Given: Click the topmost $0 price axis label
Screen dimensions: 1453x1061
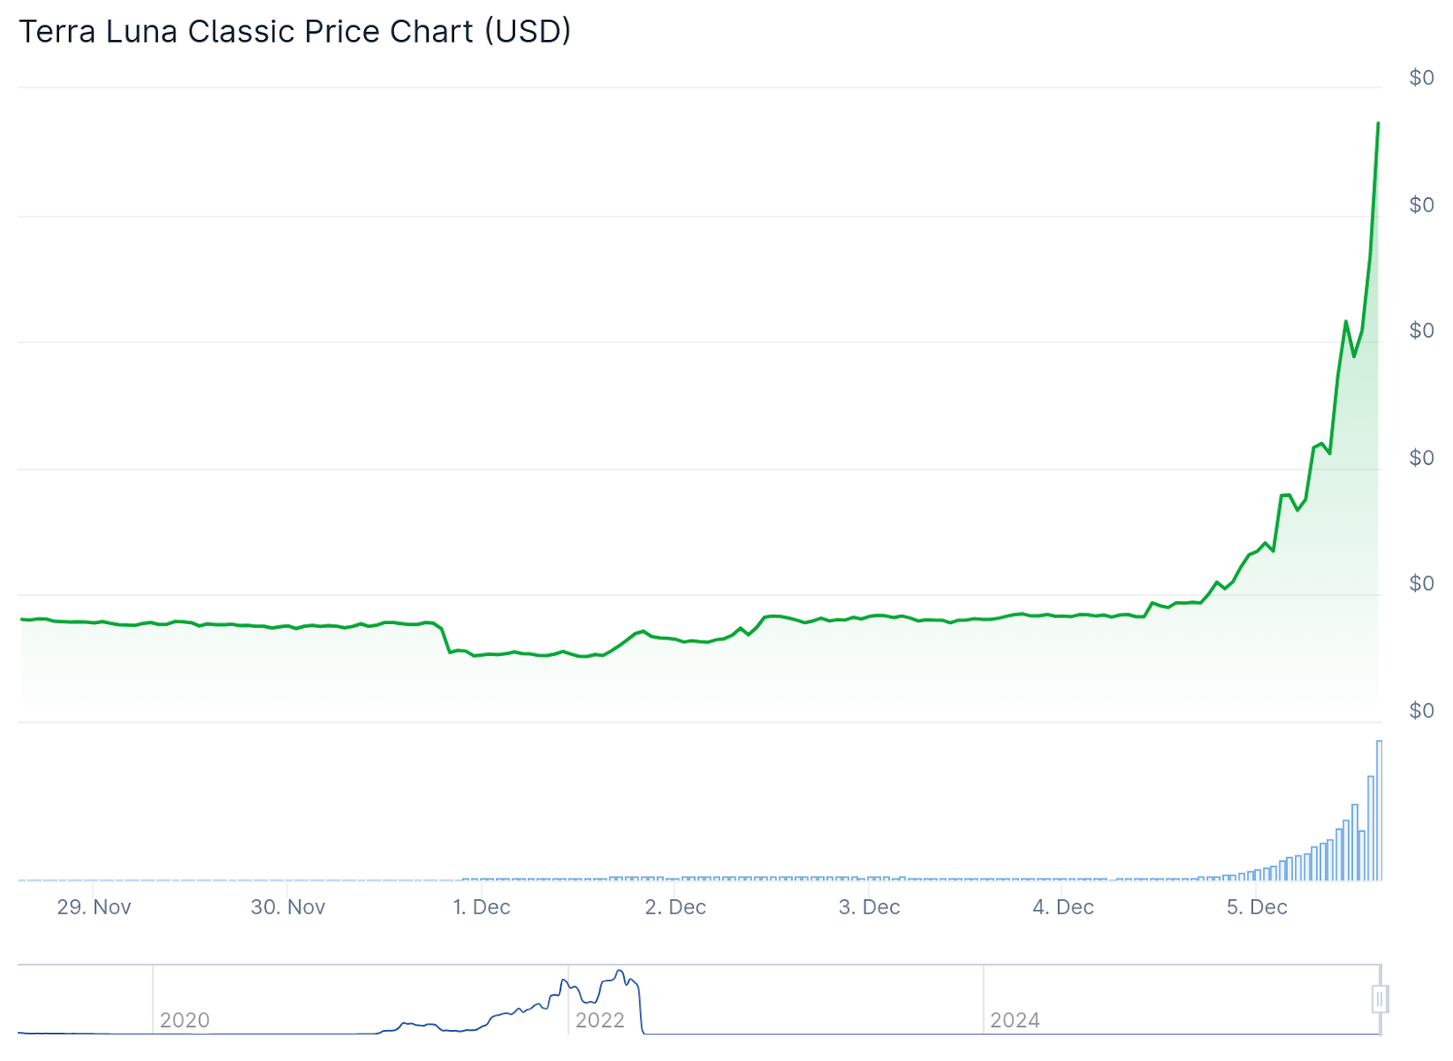Looking at the screenshot, I should point(1421,78).
